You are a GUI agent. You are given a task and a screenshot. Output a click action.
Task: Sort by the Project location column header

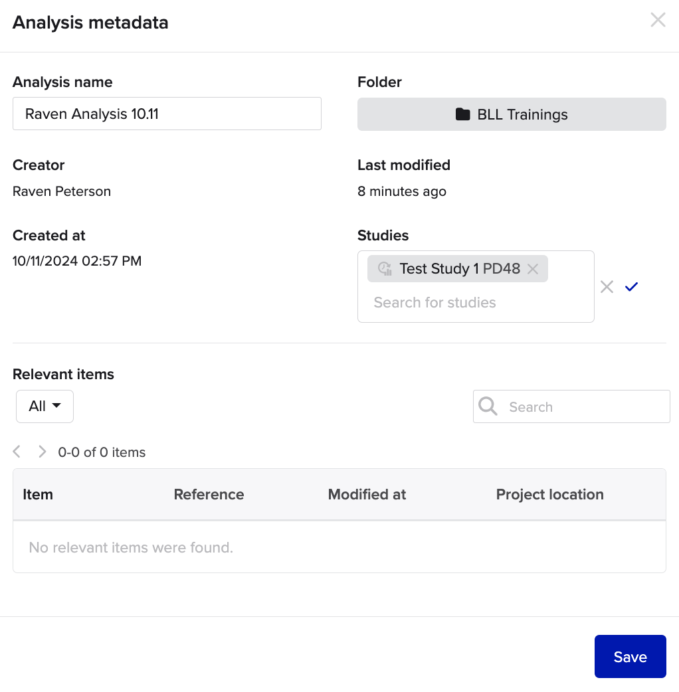[549, 494]
